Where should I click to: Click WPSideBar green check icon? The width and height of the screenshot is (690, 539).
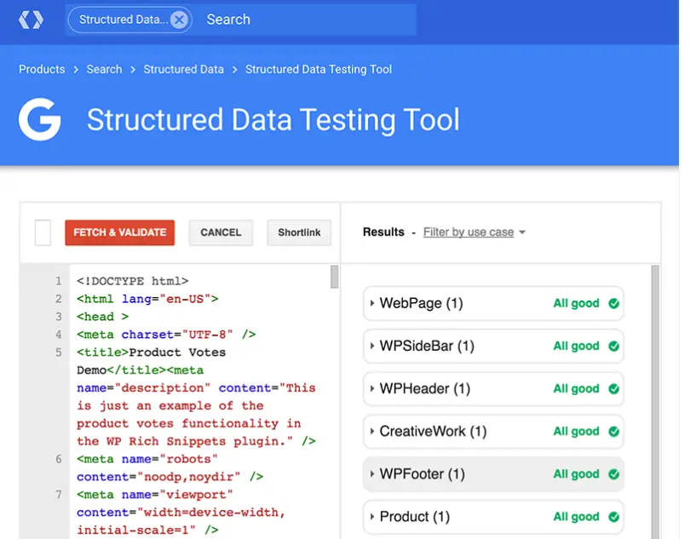pyautogui.click(x=614, y=346)
